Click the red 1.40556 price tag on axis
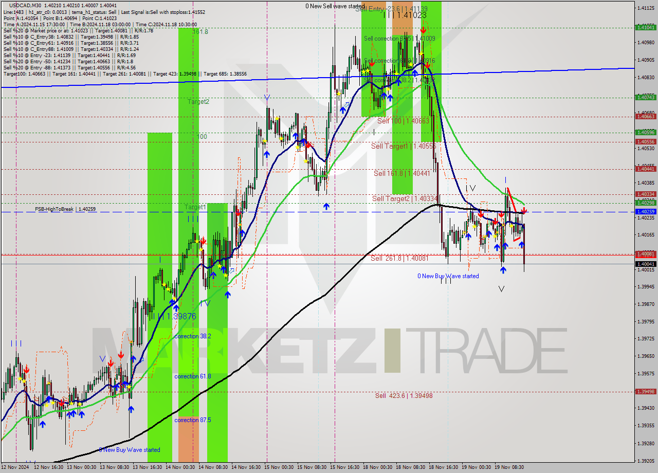Viewport: 658px width, 473px height. pos(645,141)
